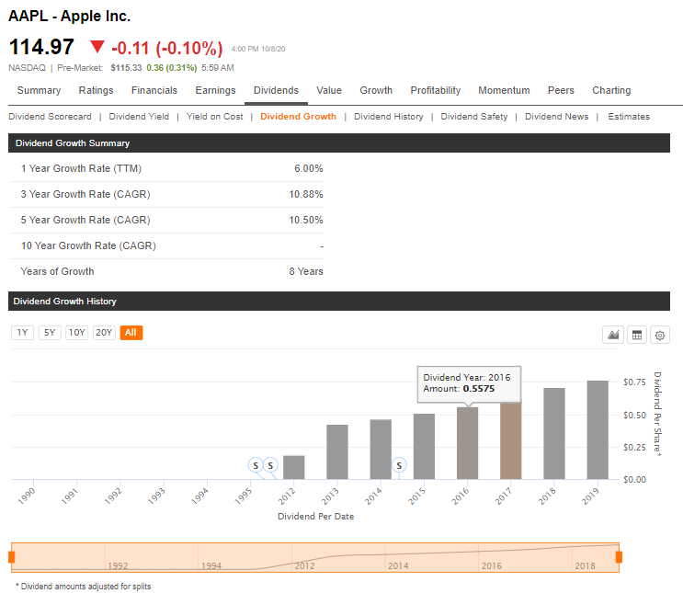Click the 114.97 stock price
Screen dimensions: 683x593
(41, 47)
